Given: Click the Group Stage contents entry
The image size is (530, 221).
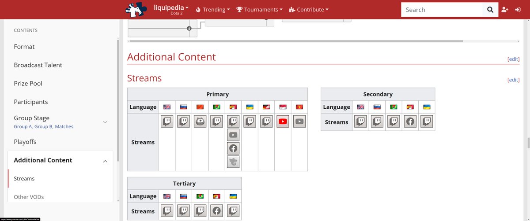Looking at the screenshot, I should point(32,118).
